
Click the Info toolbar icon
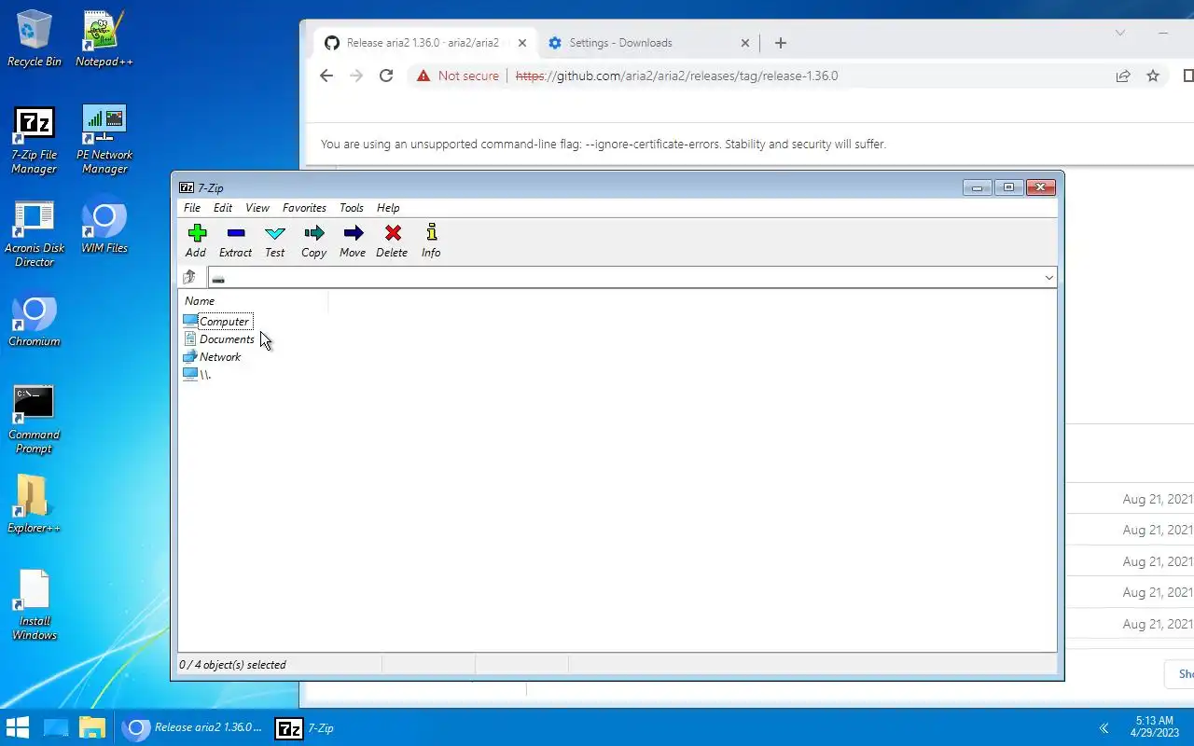click(x=431, y=241)
